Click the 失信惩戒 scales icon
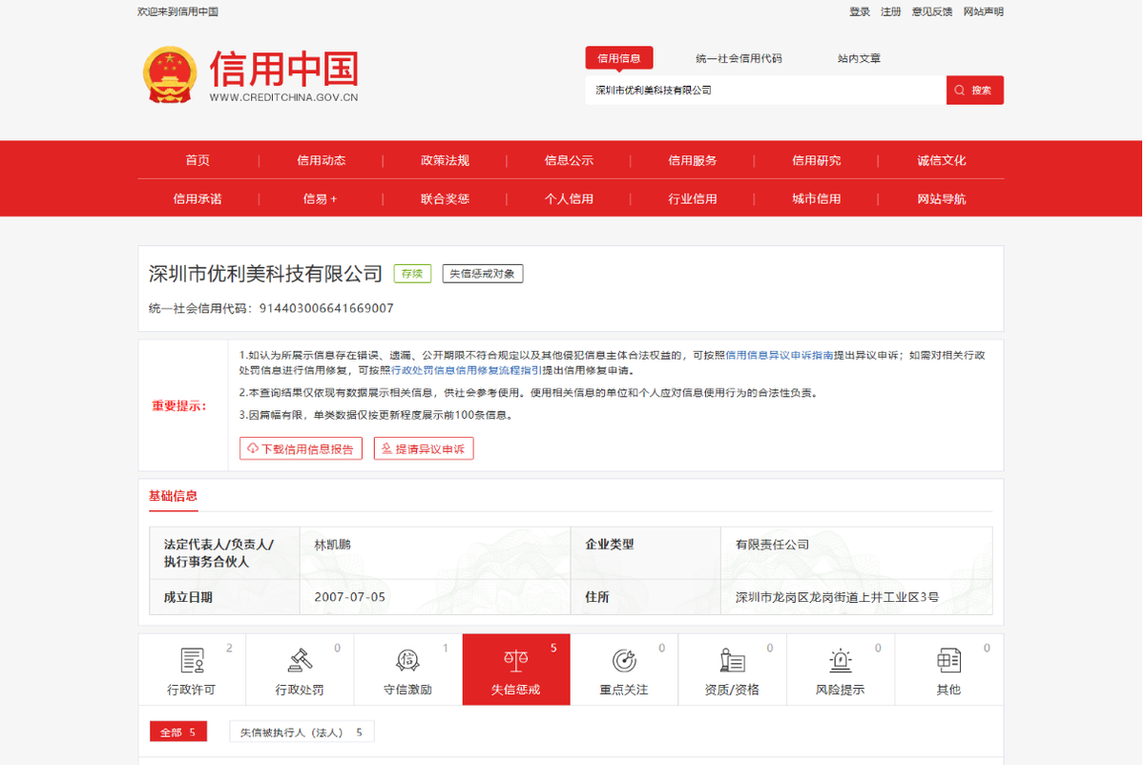The height and width of the screenshot is (765, 1145). (x=515, y=662)
